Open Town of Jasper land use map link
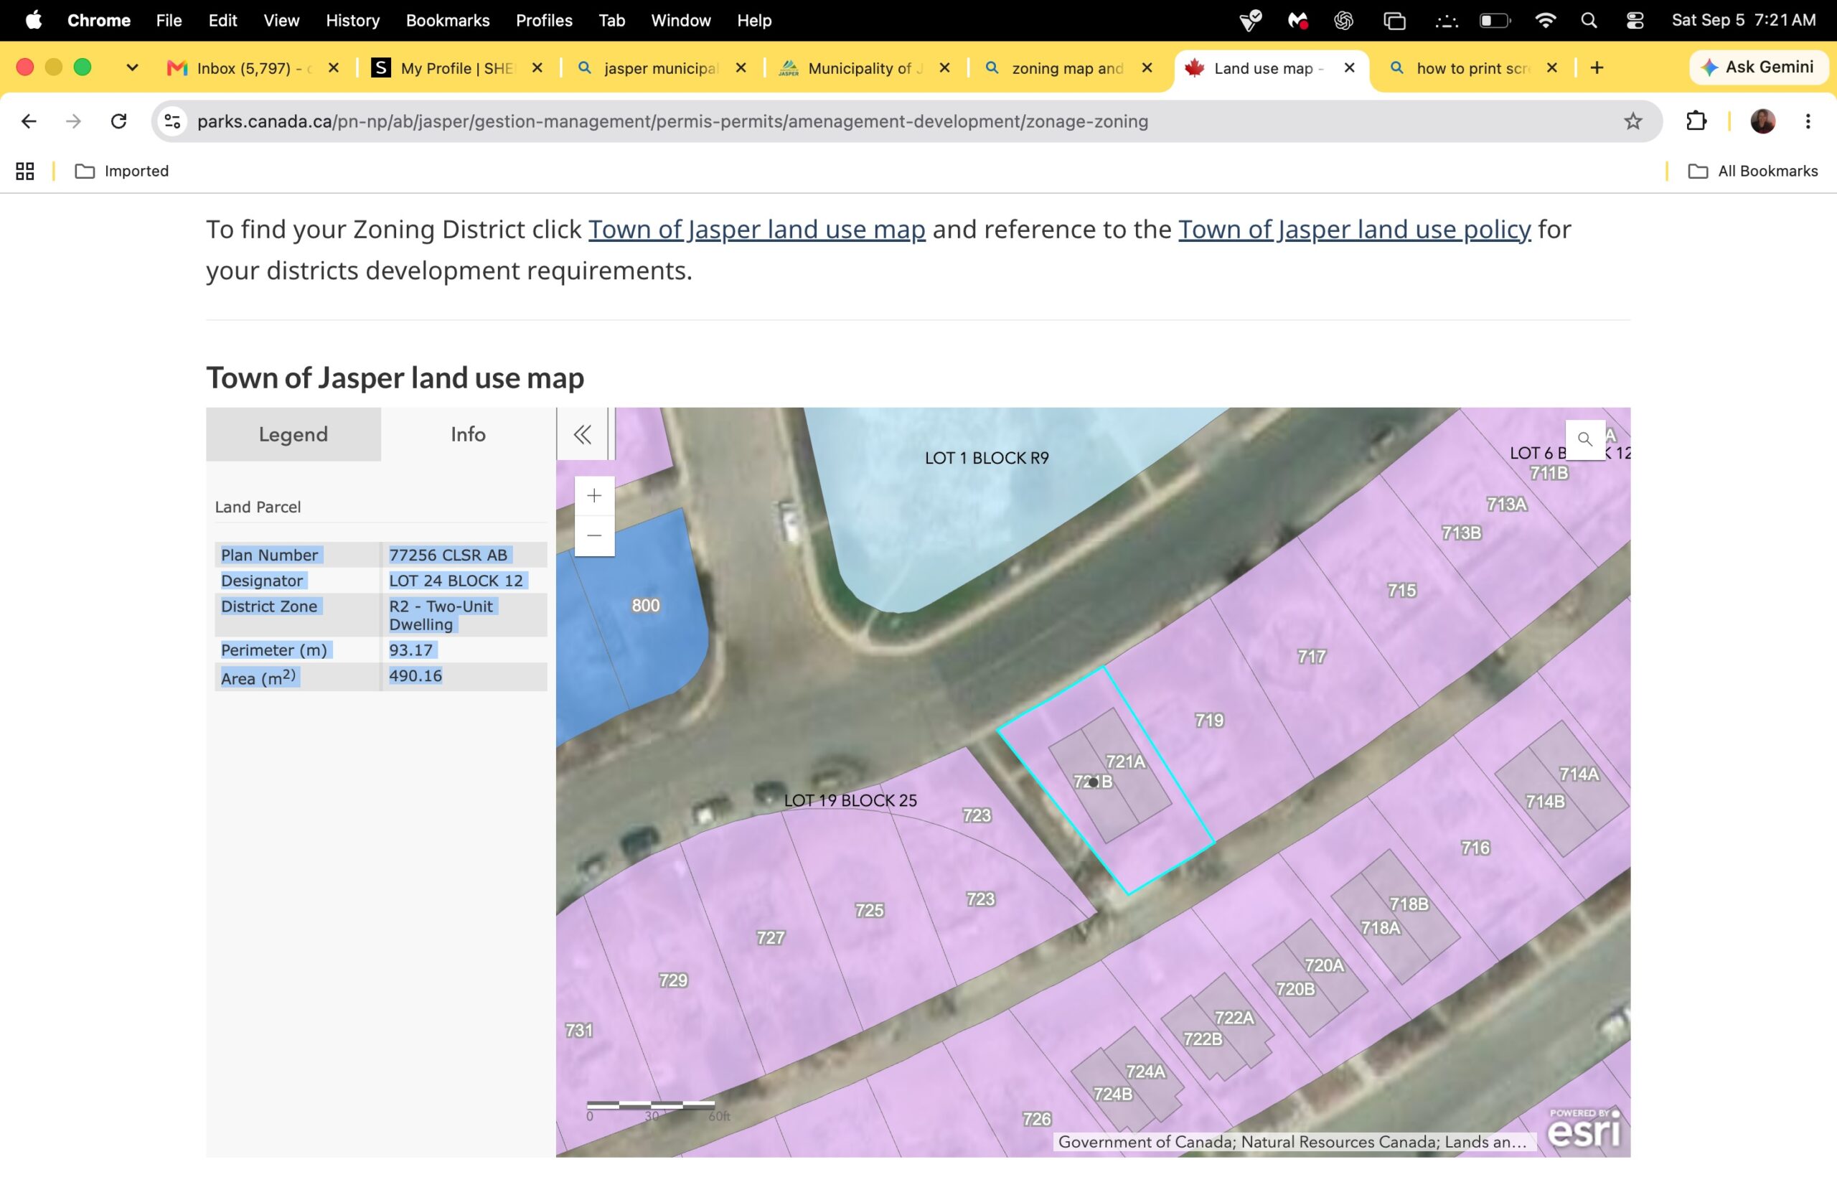1837x1195 pixels. 756,229
